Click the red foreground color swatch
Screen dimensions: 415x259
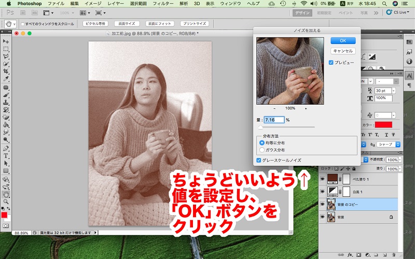pos(4,215)
